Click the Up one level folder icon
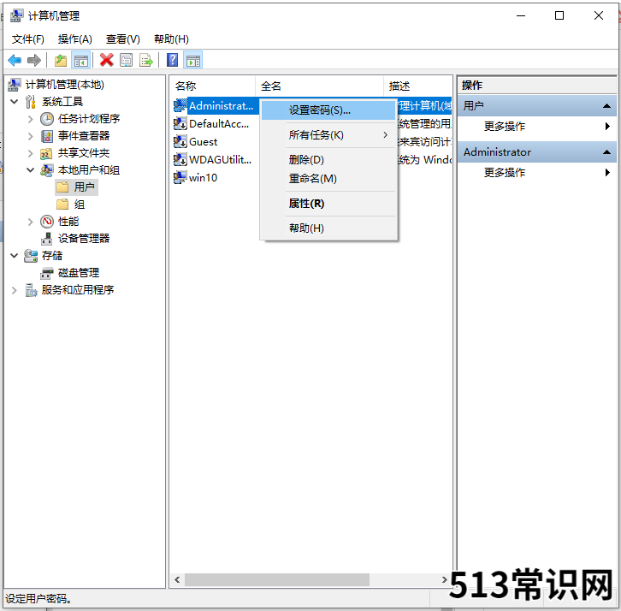 [61, 60]
